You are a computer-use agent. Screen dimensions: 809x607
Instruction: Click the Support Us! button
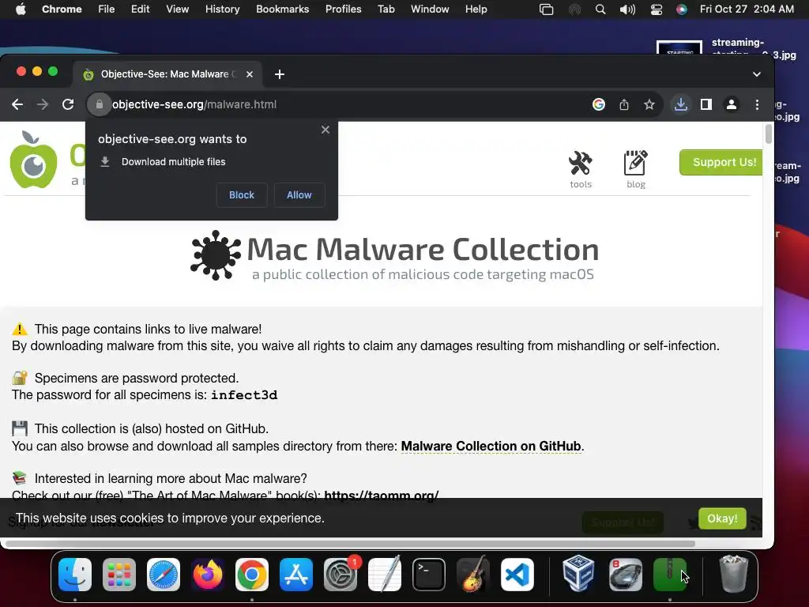pyautogui.click(x=722, y=162)
